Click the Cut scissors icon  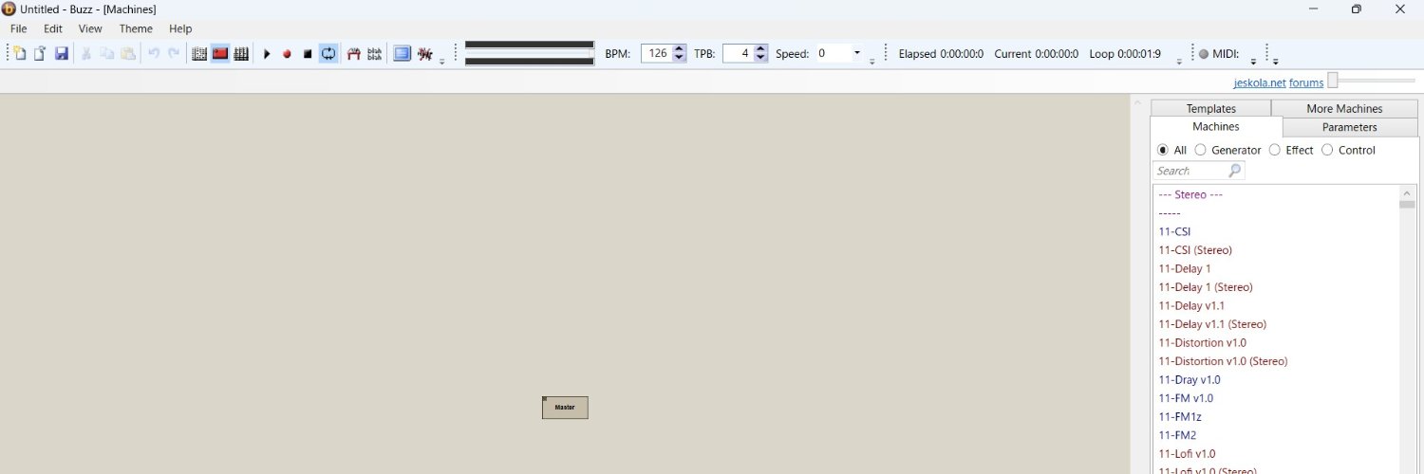click(86, 54)
